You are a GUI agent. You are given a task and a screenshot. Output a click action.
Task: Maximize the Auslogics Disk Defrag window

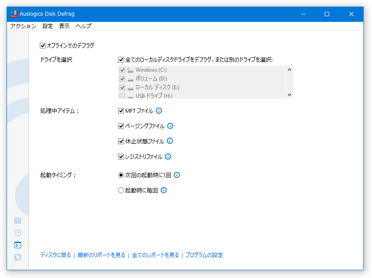[326, 14]
